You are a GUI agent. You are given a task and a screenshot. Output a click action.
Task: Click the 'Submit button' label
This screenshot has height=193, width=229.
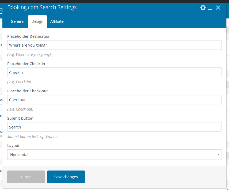[20, 118]
